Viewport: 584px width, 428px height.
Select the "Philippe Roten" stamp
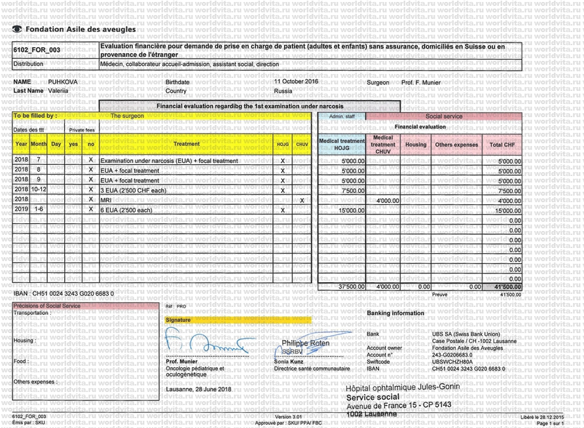305,343
